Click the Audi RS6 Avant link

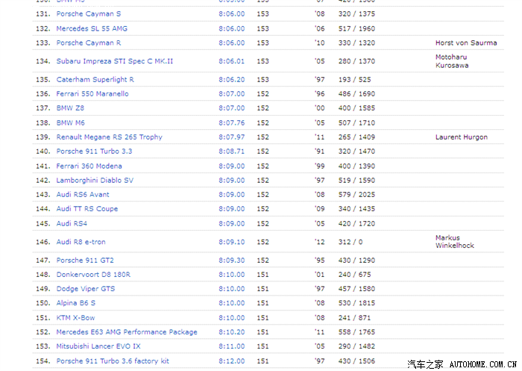[82, 195]
